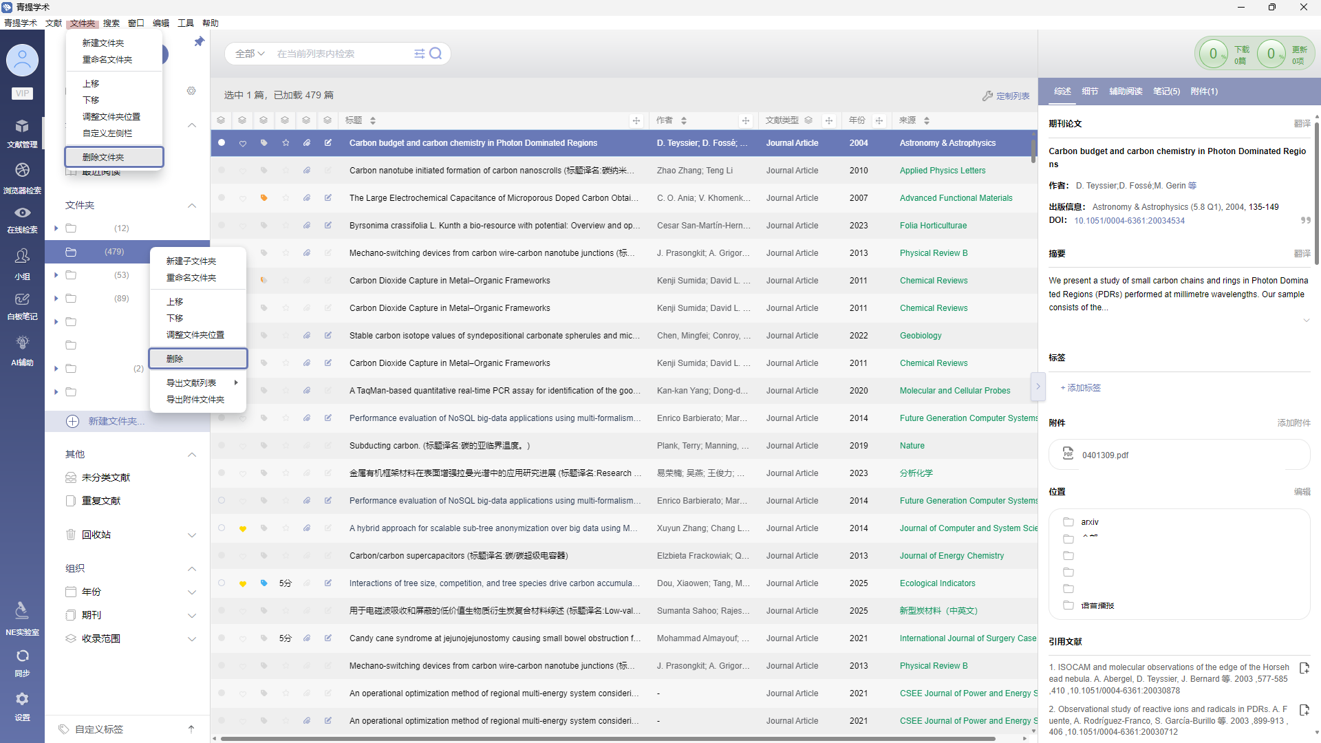Toggle heart on A hybrid approach row

(x=243, y=528)
